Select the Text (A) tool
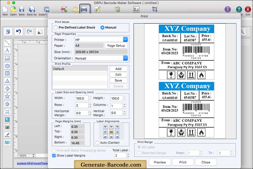This screenshot has height=169, width=253. pyautogui.click(x=7, y=51)
